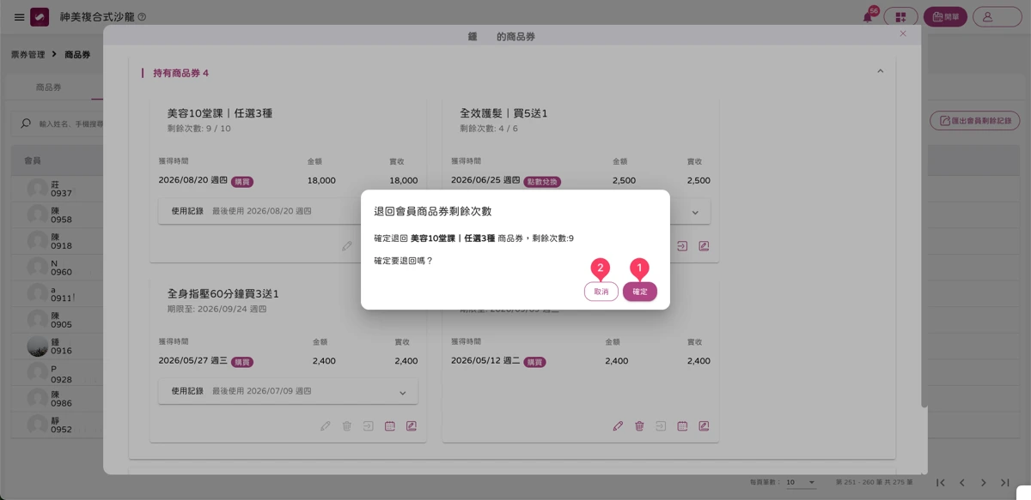The height and width of the screenshot is (500, 1031).
Task: Click return icon on the 2026/05/12 card
Action: click(x=661, y=426)
